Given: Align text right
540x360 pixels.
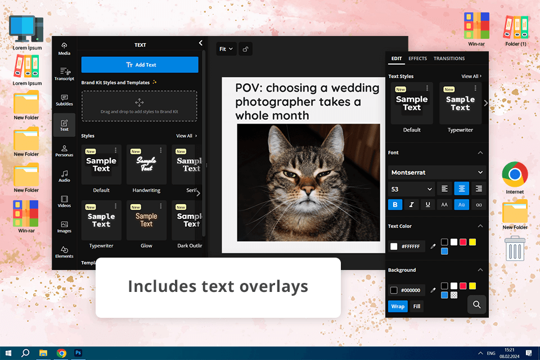Looking at the screenshot, I should tap(479, 188).
